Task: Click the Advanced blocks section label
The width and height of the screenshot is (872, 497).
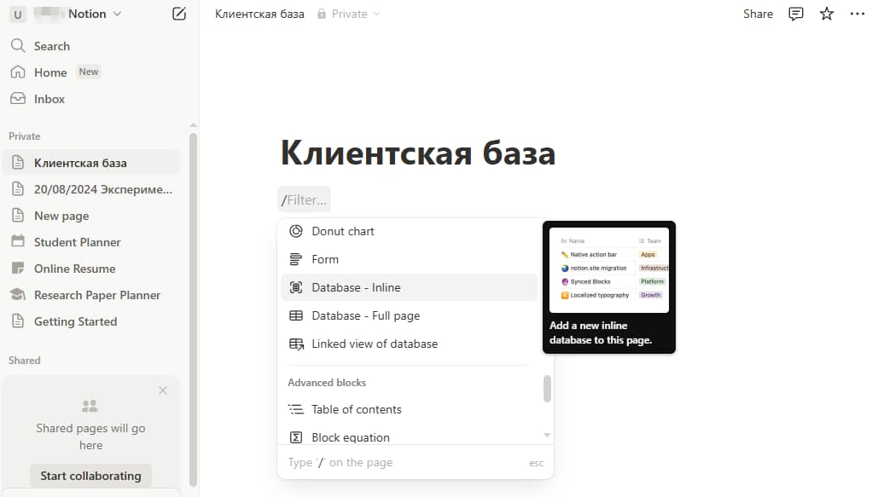Action: coord(327,383)
